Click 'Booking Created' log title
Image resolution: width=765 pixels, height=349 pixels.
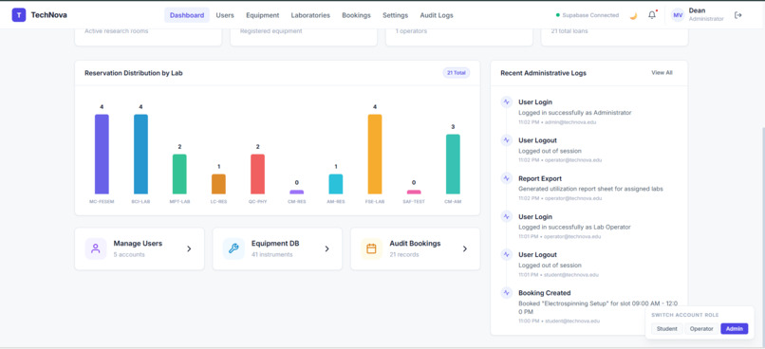coord(545,293)
